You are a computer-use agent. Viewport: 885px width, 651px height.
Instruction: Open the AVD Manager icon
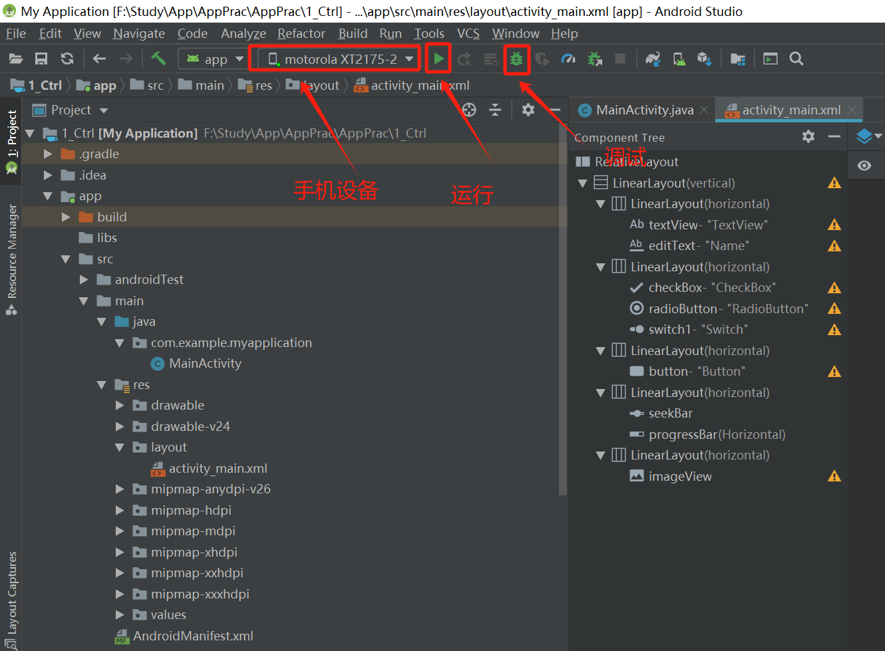click(x=679, y=59)
